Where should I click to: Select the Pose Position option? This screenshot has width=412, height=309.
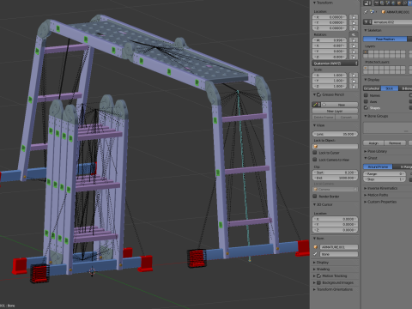(x=385, y=39)
